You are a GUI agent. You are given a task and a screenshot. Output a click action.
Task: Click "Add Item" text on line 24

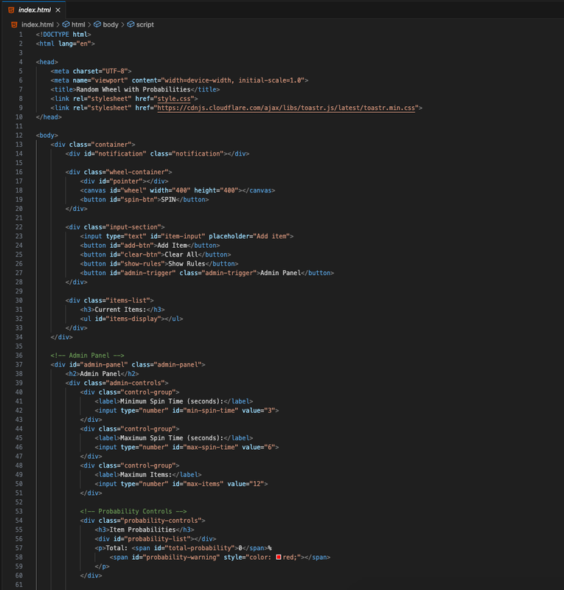click(x=172, y=246)
